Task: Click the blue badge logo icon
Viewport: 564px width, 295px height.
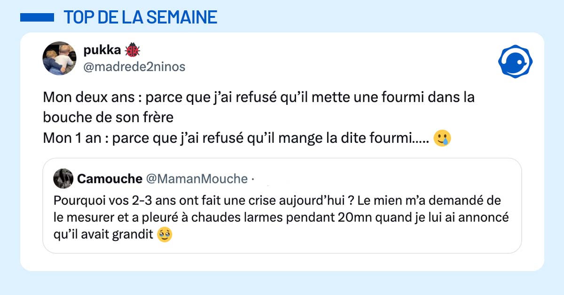Action: tap(515, 62)
